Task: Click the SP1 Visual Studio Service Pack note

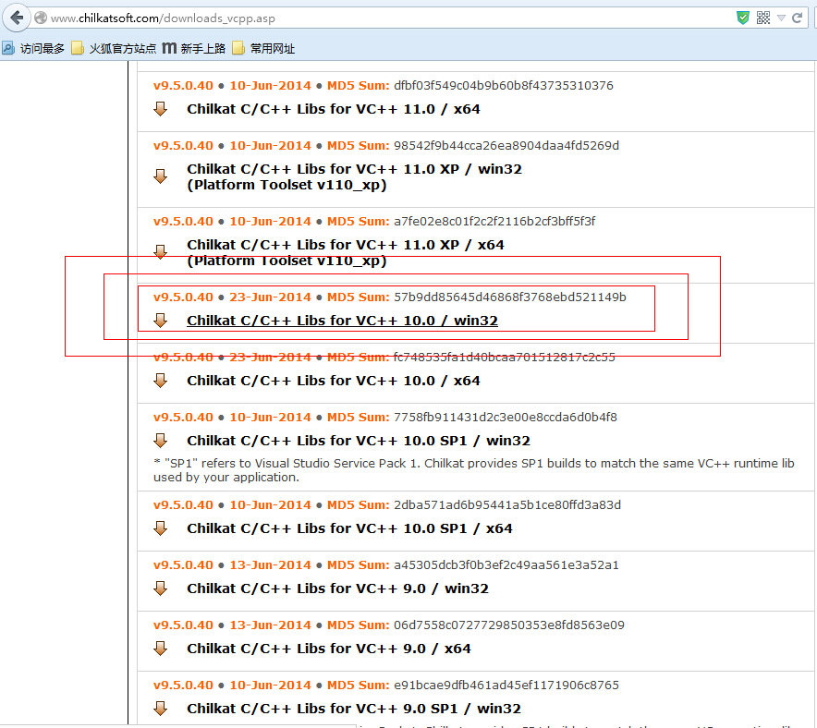Action: click(473, 470)
